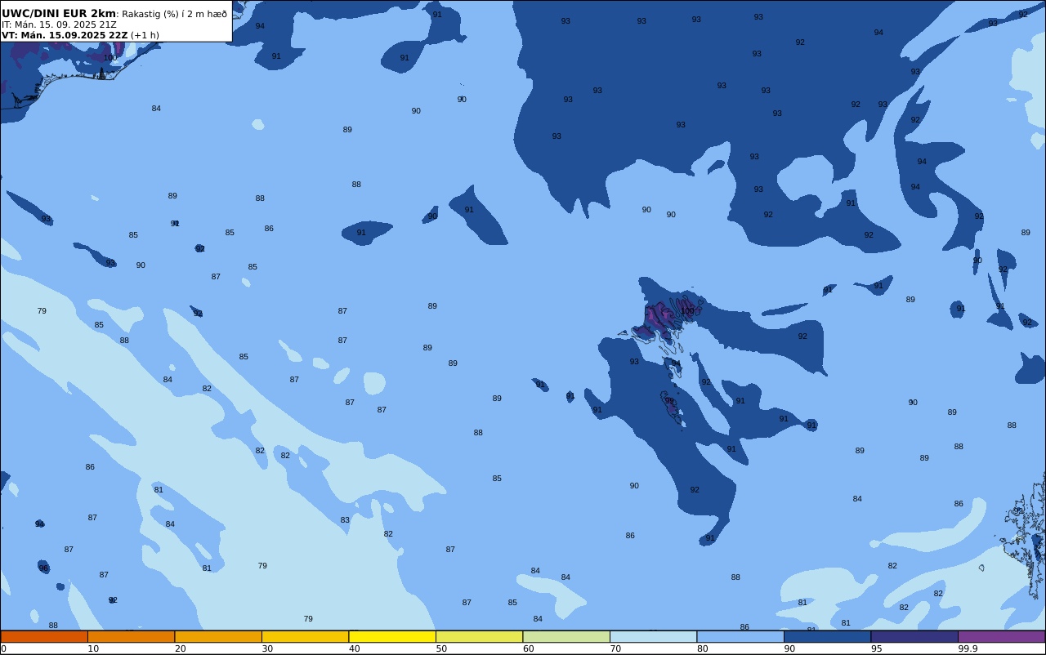The width and height of the screenshot is (1046, 655).
Task: Click the 'UWC/DINI EUR 2km' title text
Action: tap(59, 14)
